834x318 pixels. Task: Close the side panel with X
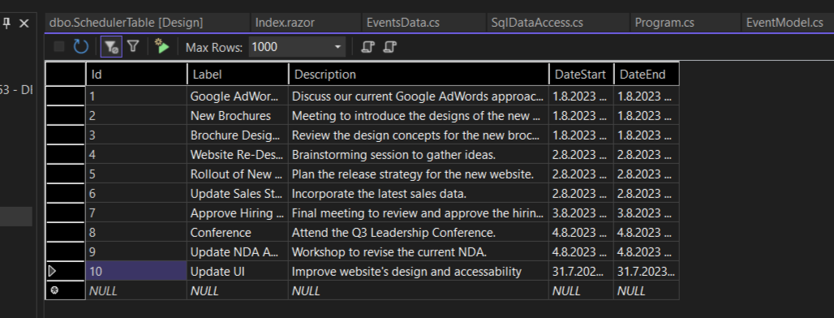click(x=24, y=24)
